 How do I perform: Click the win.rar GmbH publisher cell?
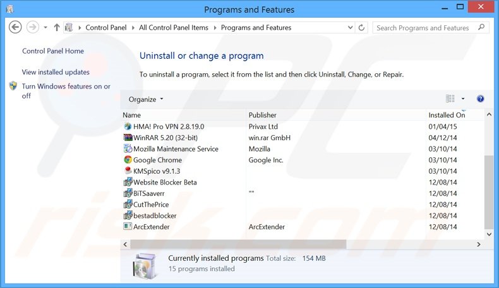[x=270, y=138]
